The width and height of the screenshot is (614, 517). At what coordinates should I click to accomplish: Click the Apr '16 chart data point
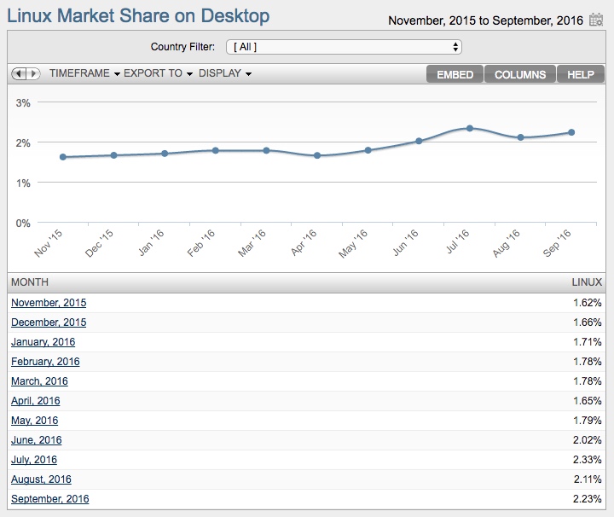pos(317,155)
